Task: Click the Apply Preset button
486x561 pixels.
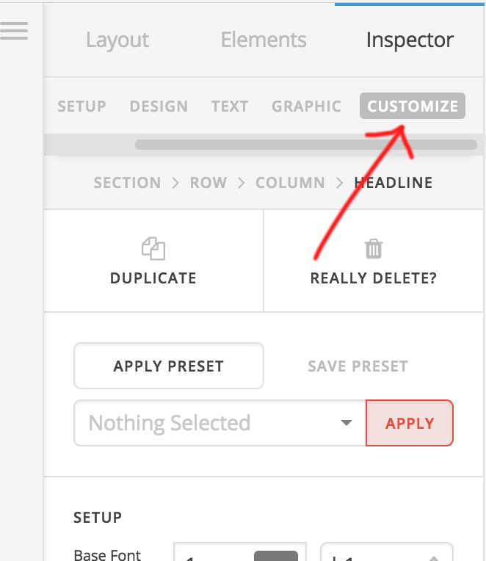Action: (x=169, y=366)
